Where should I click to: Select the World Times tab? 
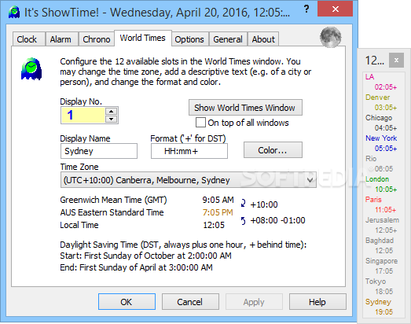click(143, 38)
